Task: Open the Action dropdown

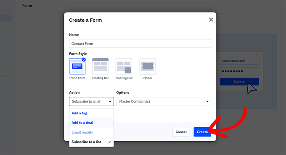Action: 91,101
